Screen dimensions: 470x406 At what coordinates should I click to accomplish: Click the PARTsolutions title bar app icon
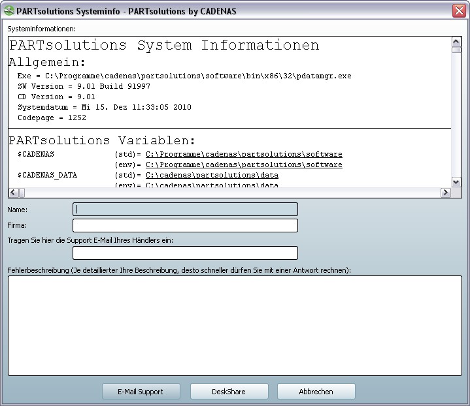tap(9, 11)
